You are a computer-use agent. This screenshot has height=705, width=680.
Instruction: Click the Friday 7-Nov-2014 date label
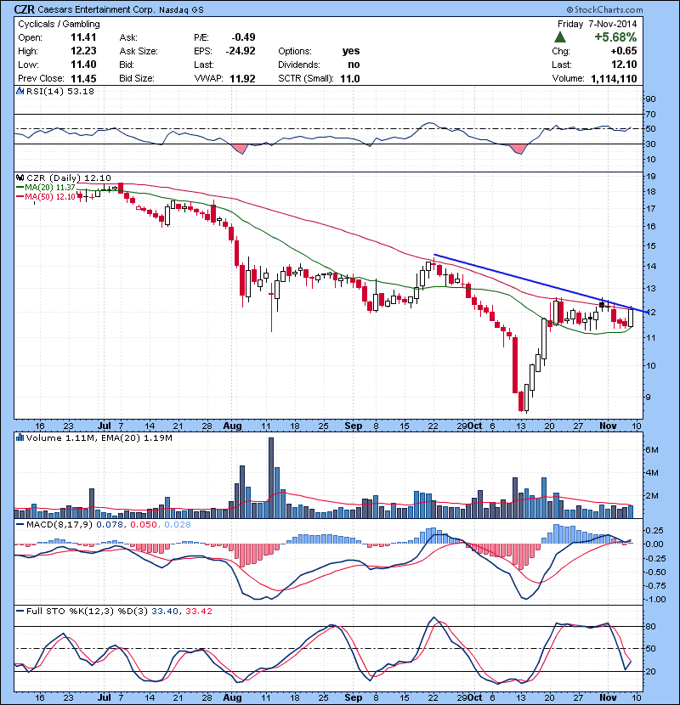pos(598,24)
